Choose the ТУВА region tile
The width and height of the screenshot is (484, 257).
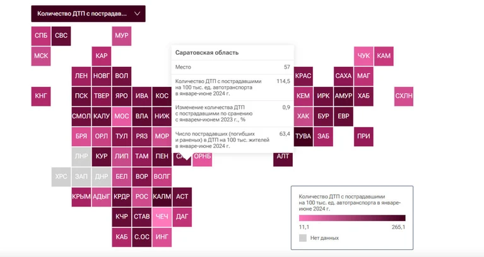[x=303, y=137]
